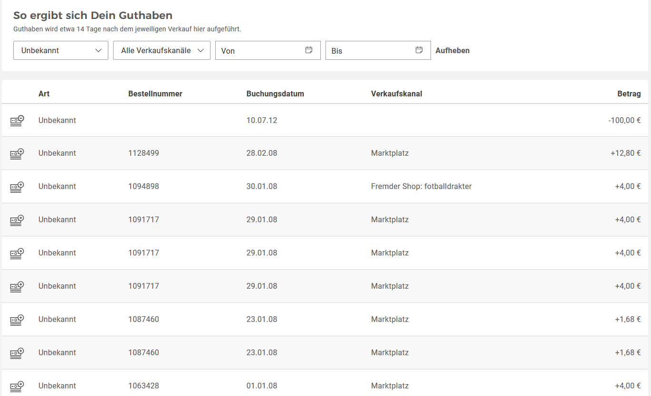Select the row dated 10.07.12
This screenshot has height=396, width=651.
(x=262, y=121)
